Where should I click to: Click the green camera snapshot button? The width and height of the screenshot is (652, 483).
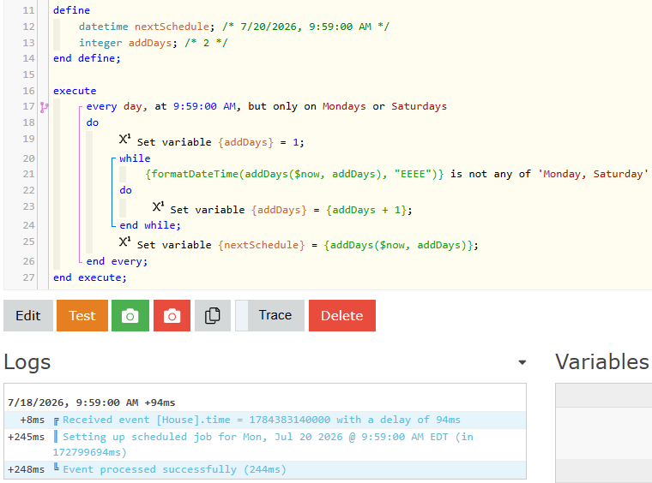(x=130, y=316)
